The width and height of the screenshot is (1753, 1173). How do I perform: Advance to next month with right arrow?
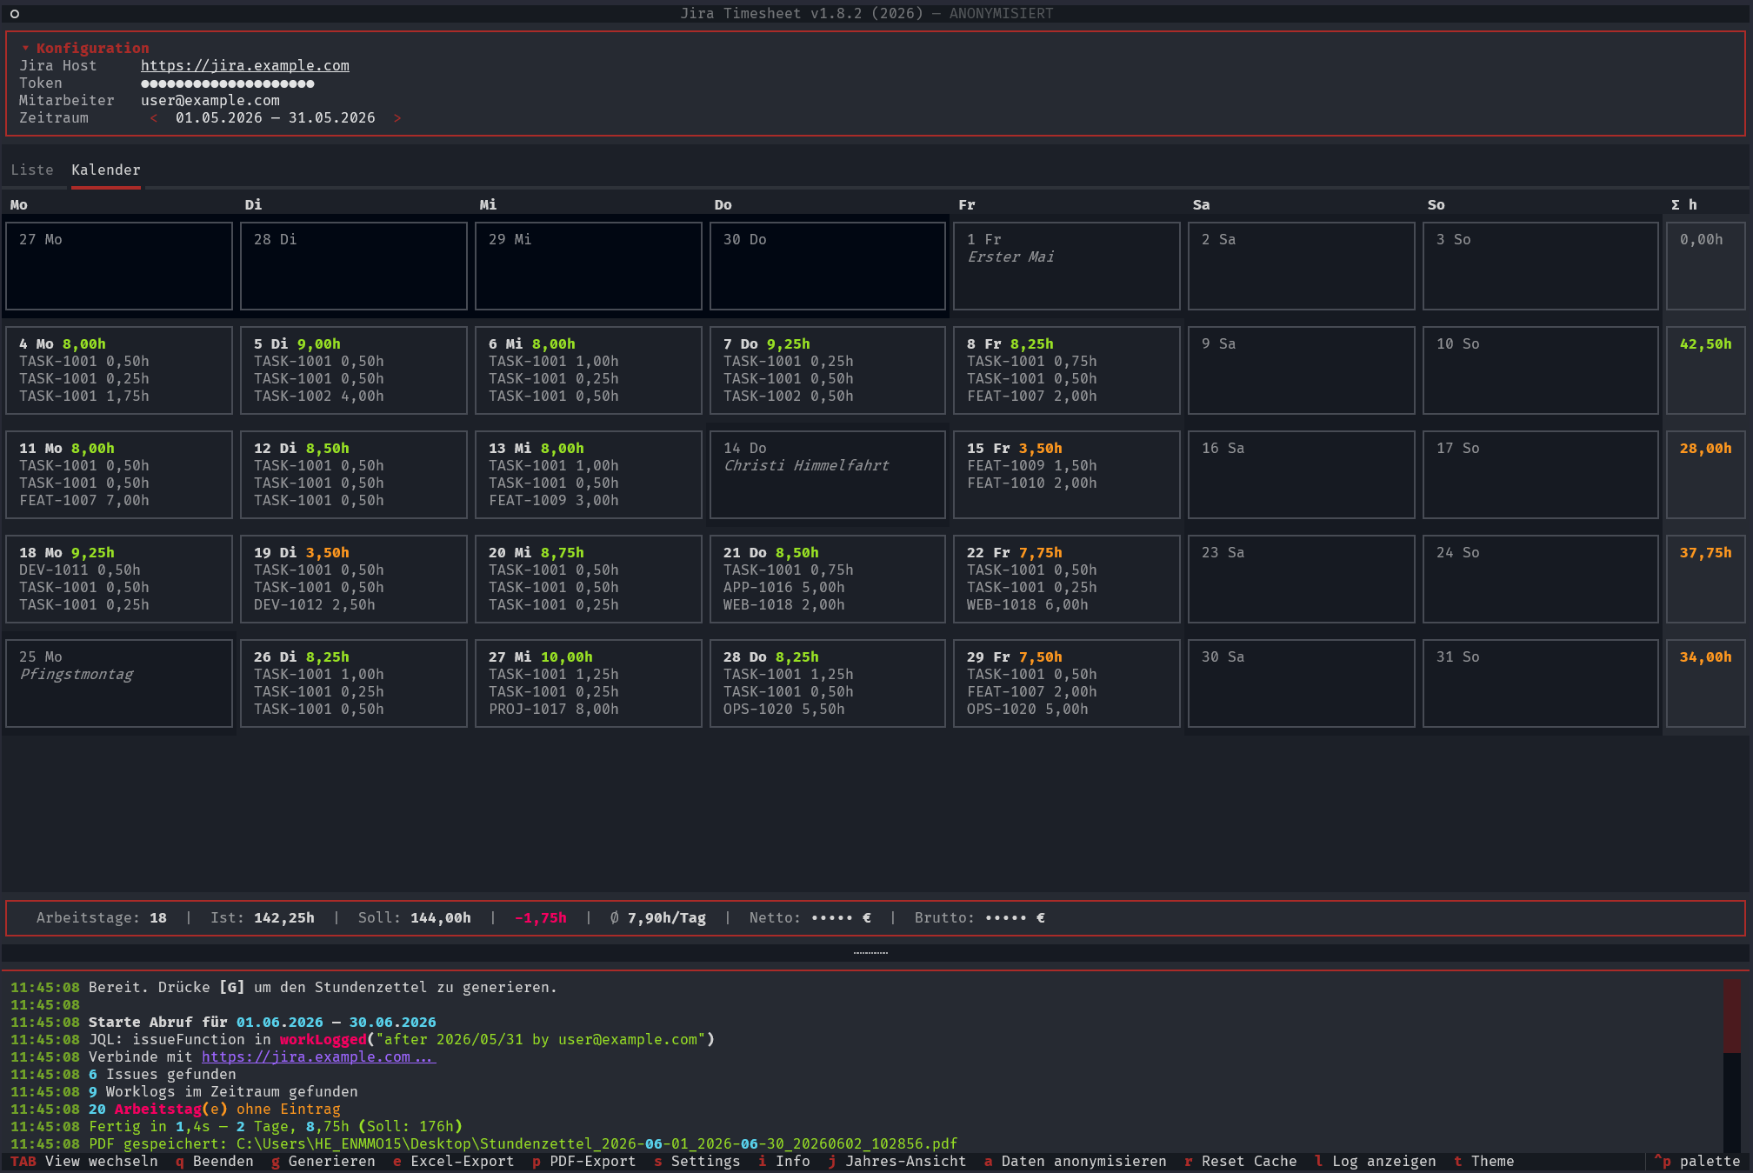(x=397, y=117)
